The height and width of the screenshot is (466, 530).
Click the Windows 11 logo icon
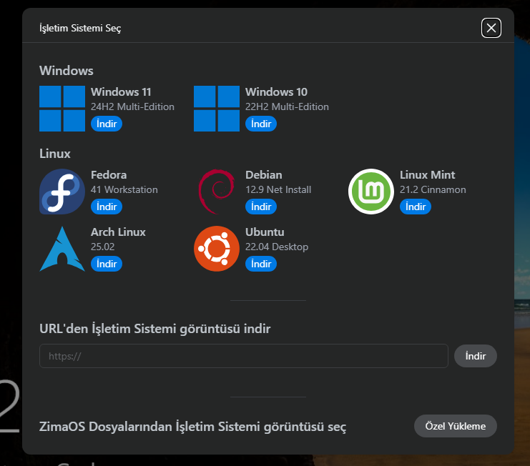[x=62, y=109]
